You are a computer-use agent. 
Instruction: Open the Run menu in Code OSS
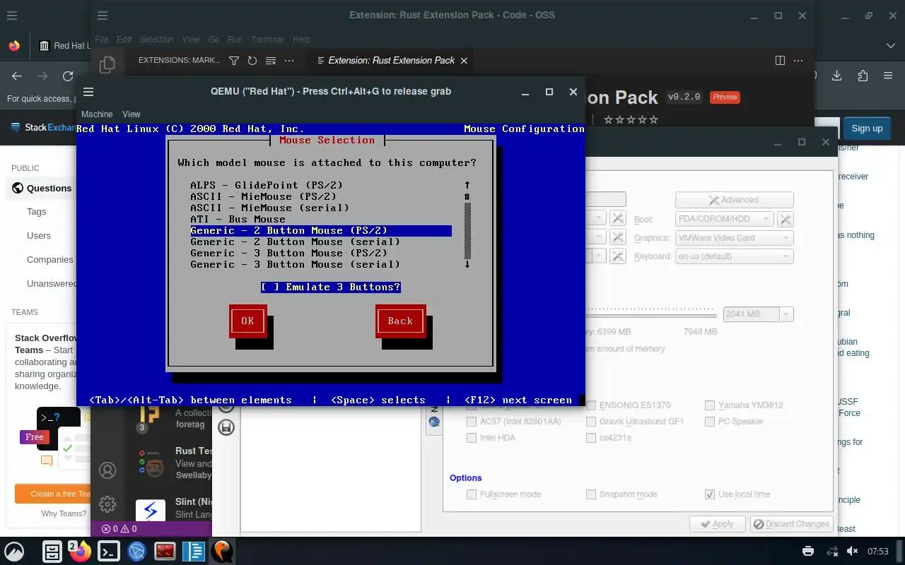[x=235, y=40]
